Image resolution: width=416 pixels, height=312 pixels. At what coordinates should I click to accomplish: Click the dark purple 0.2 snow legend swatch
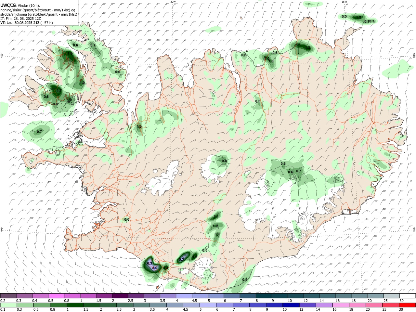pyautogui.click(x=8, y=296)
